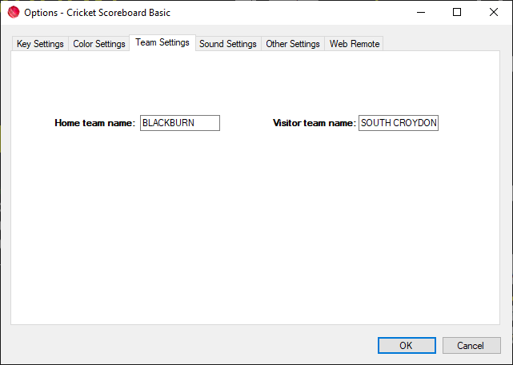
Task: Click the "Home team name:" label
Action: tap(94, 123)
